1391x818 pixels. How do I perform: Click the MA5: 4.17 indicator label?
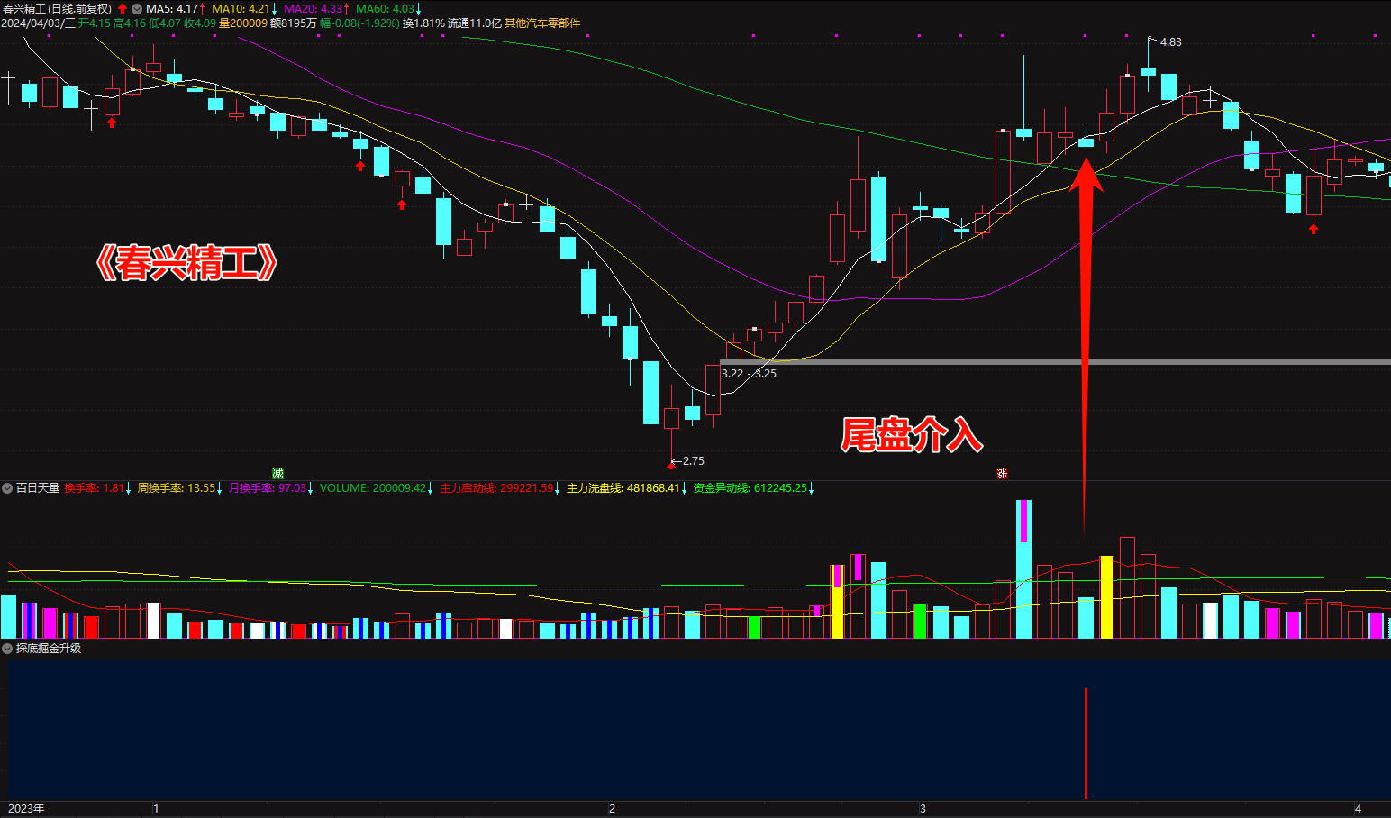(172, 9)
